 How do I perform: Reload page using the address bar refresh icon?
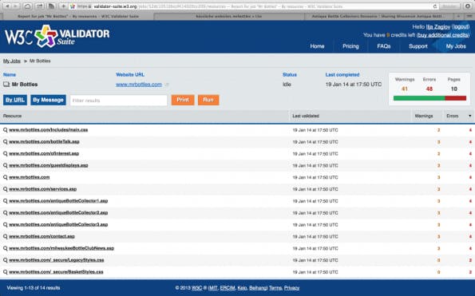(435, 6)
